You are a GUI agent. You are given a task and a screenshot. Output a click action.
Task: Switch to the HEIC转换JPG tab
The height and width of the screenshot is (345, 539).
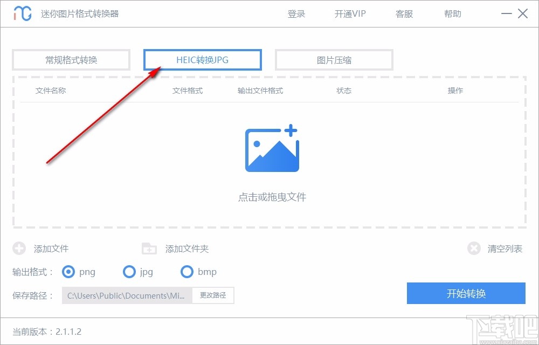(x=202, y=60)
